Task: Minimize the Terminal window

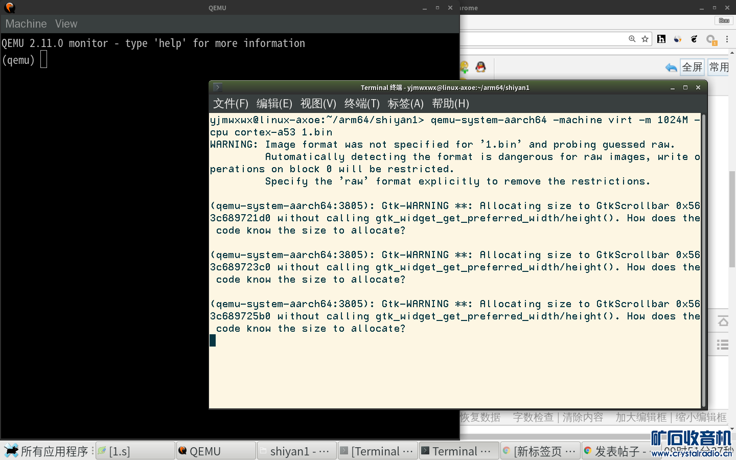Action: pos(673,87)
